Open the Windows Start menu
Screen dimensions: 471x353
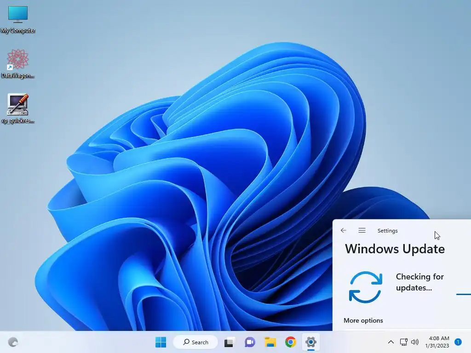pos(161,342)
